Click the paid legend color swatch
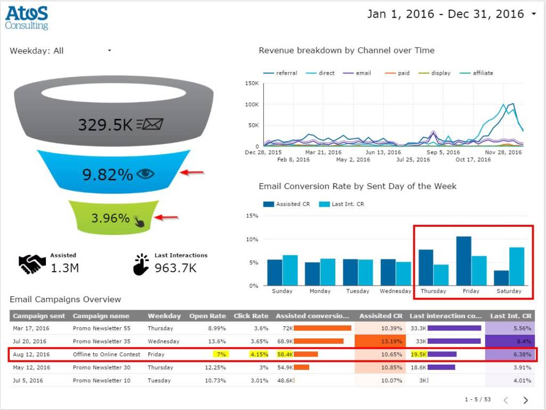 pos(389,73)
